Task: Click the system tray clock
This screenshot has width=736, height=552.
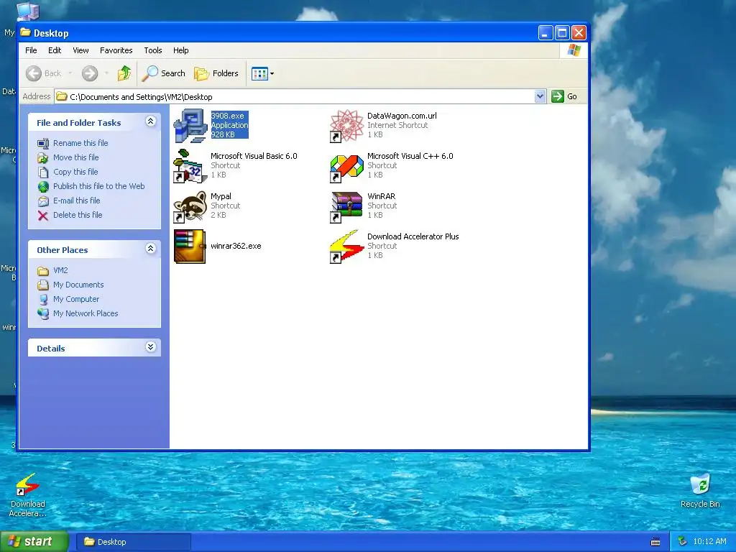Action: coord(709,542)
